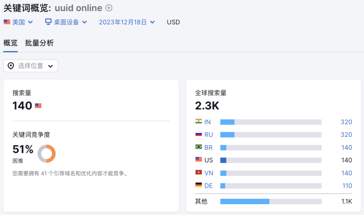Click the India flag icon

(199, 122)
